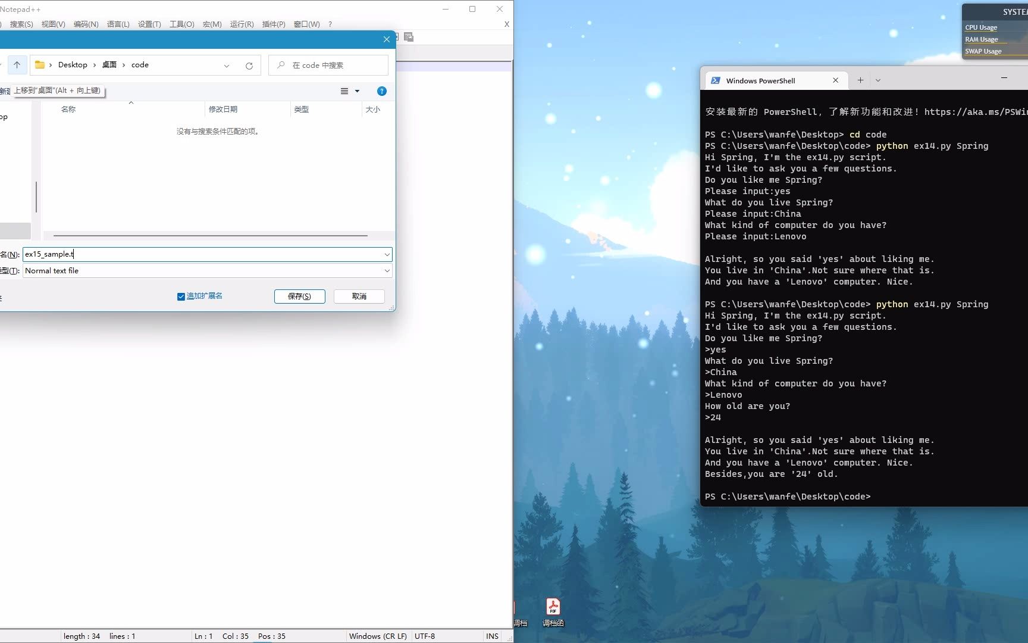Open terminal new-tab profile dropdown
Screen dimensions: 1028x643
point(878,80)
